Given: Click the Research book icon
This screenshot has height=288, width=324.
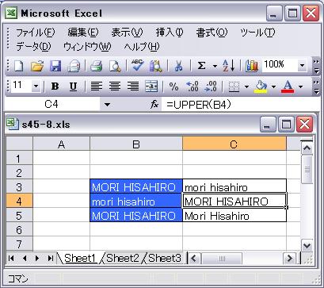Looking at the screenshot, I should [x=156, y=66].
